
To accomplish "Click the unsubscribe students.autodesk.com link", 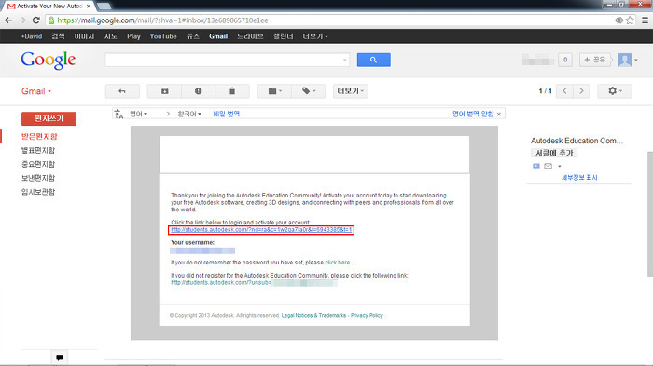I will coord(254,283).
